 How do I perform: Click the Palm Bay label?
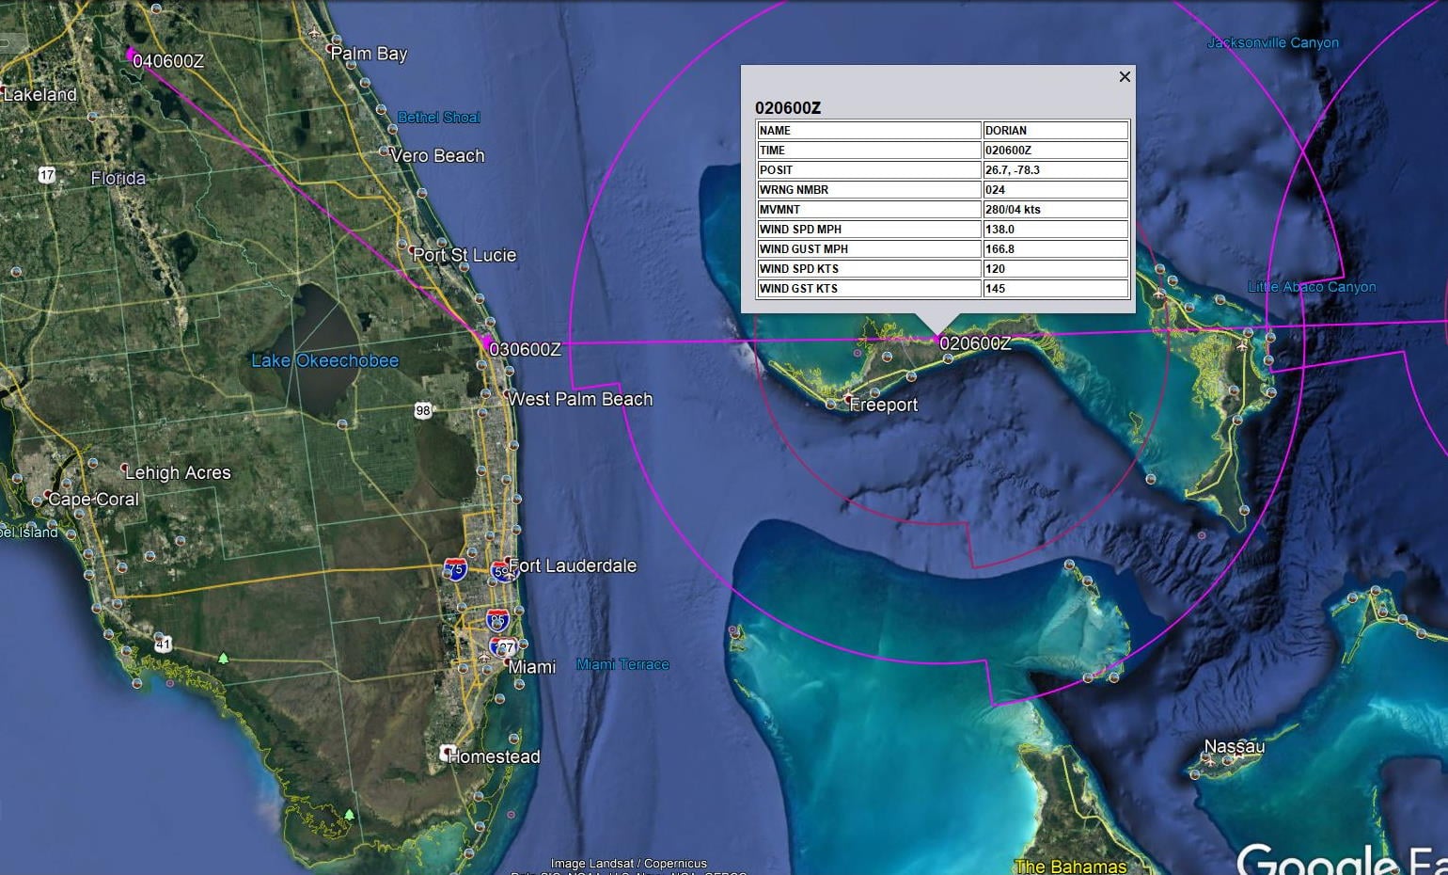point(369,54)
